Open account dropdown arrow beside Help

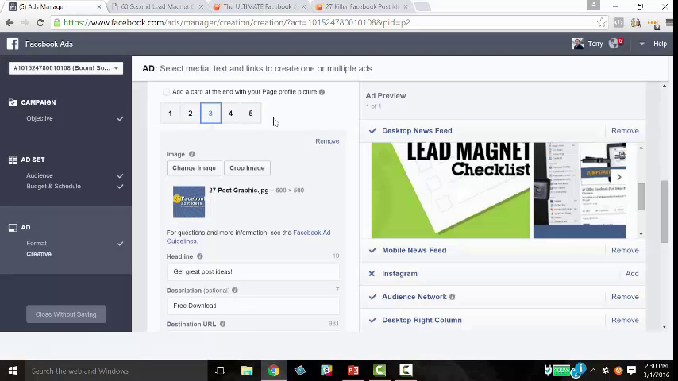click(x=641, y=44)
